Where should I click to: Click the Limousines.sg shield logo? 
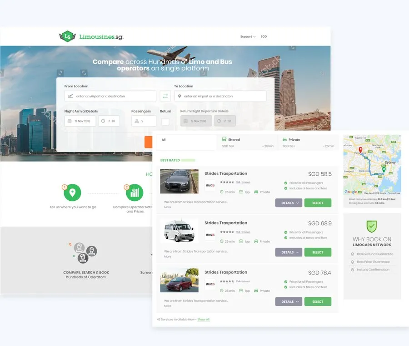(x=67, y=36)
